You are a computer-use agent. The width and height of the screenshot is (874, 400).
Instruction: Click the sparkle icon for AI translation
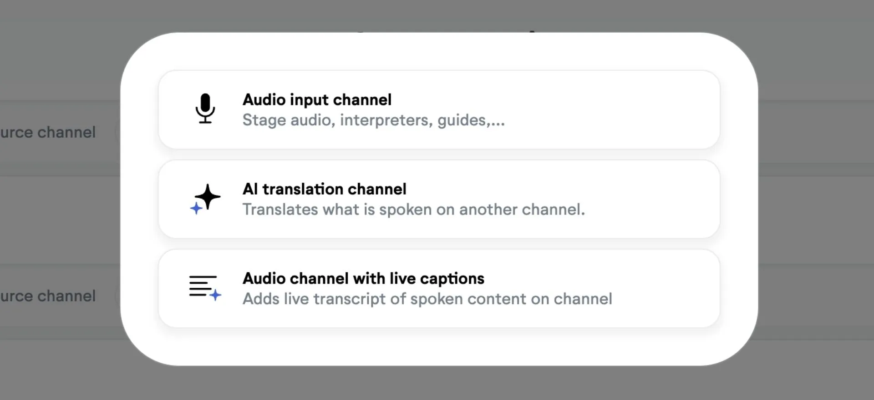(x=205, y=199)
